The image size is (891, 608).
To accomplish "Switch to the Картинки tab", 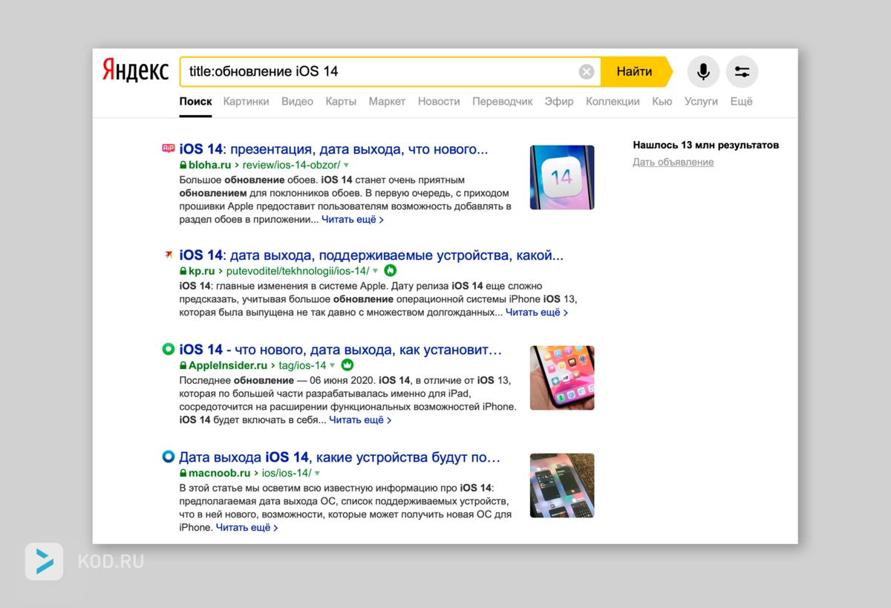I will (246, 102).
